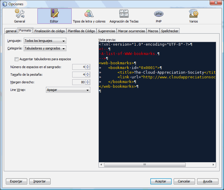Viewport: 224px width, 190px height.
Task: Increase Número de espacios en el sangrado
Action: 88,66
